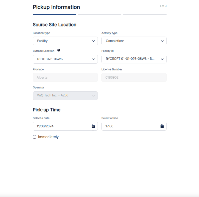The height and width of the screenshot is (197, 199).
Task: Click the Immediately label text
Action: (48, 137)
